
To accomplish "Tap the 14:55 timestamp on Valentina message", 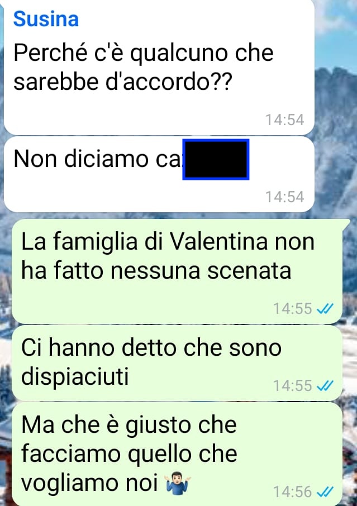I will (292, 308).
